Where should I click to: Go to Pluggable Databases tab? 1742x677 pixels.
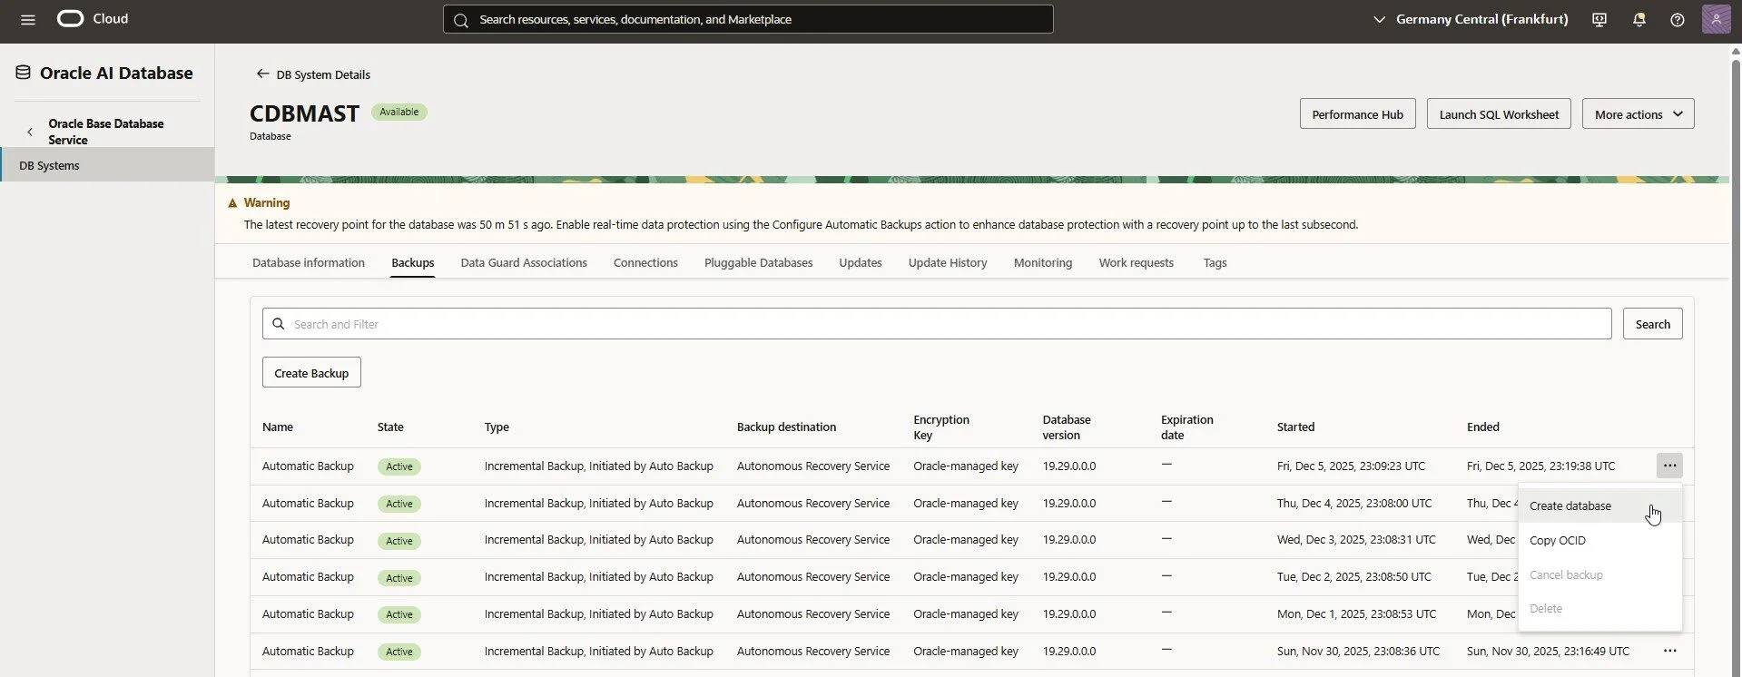click(758, 262)
